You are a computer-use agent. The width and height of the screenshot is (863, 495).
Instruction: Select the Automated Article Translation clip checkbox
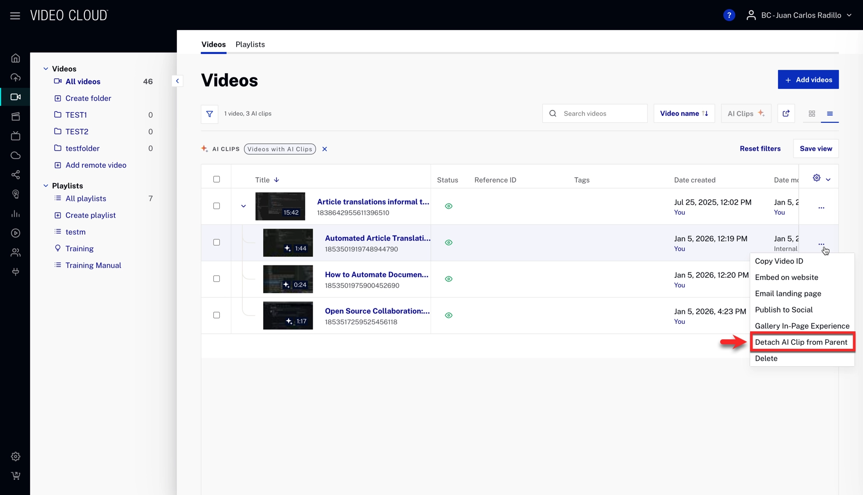[216, 243]
